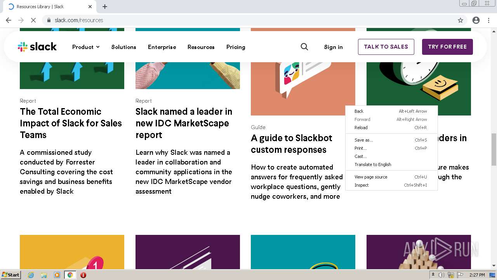
Task: Click the show desktop button
Action: (x=492, y=275)
